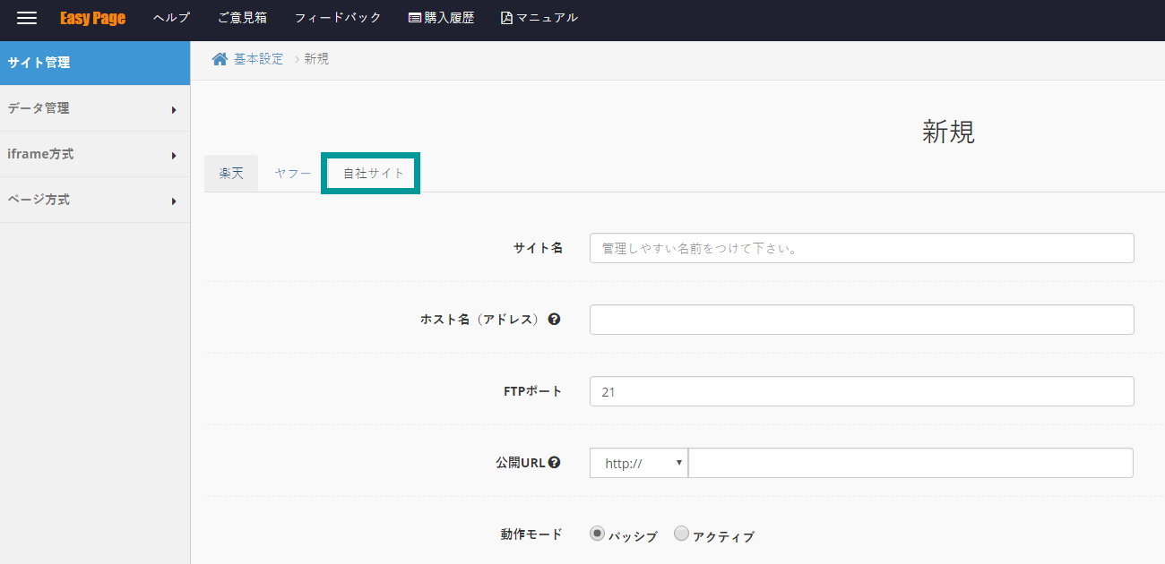Open the hamburger menu icon

coord(27,18)
